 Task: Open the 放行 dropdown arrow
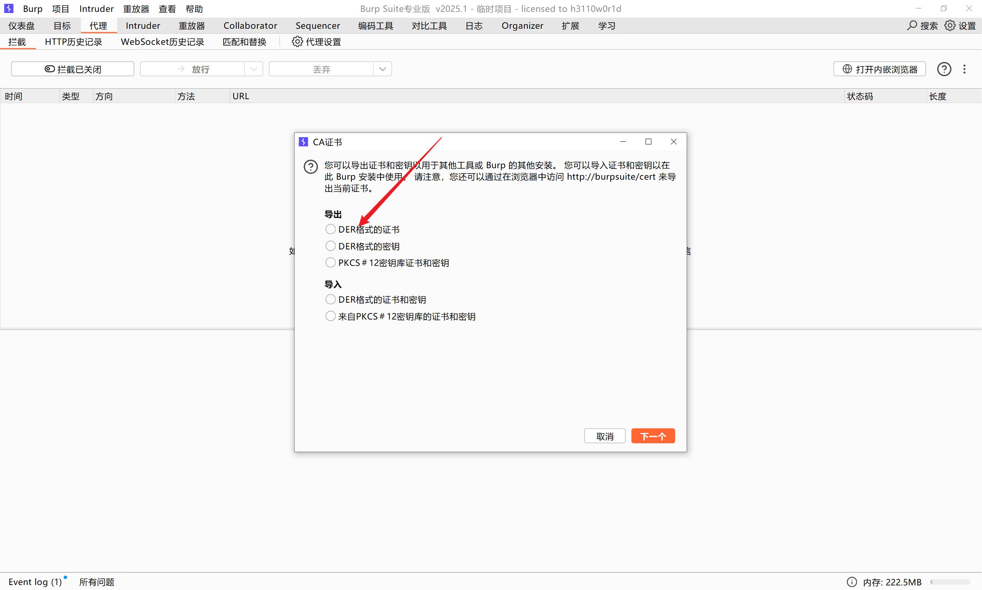tap(254, 69)
